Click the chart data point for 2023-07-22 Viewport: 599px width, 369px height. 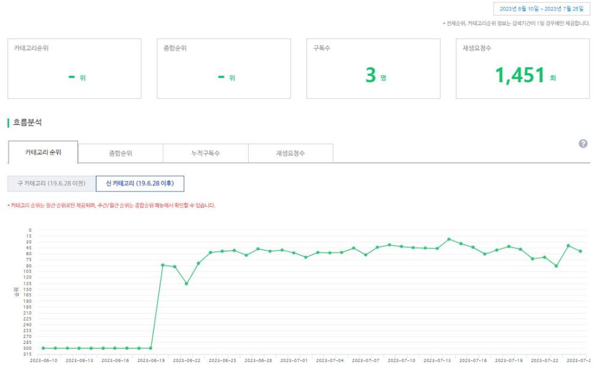coord(544,257)
